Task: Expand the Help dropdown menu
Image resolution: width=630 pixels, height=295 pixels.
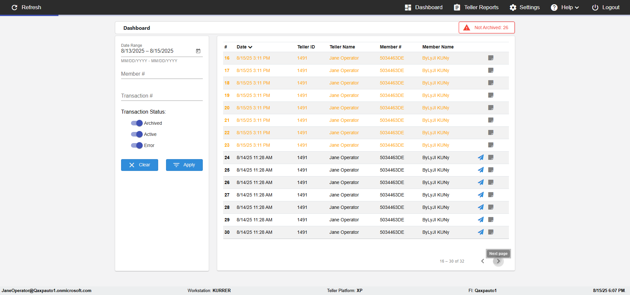Action: click(x=565, y=8)
